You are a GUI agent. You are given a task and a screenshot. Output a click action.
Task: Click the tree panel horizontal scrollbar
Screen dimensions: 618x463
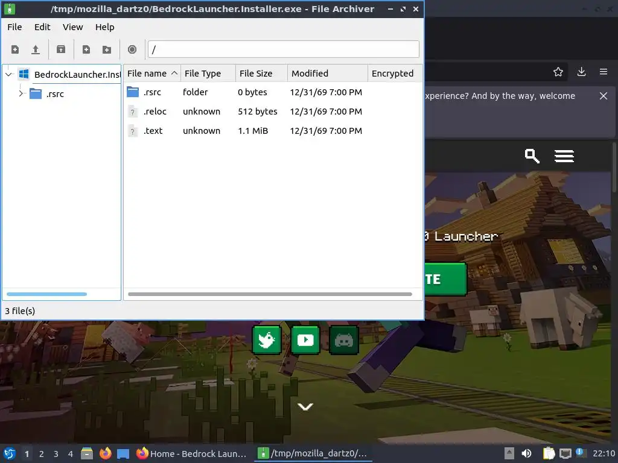click(46, 294)
